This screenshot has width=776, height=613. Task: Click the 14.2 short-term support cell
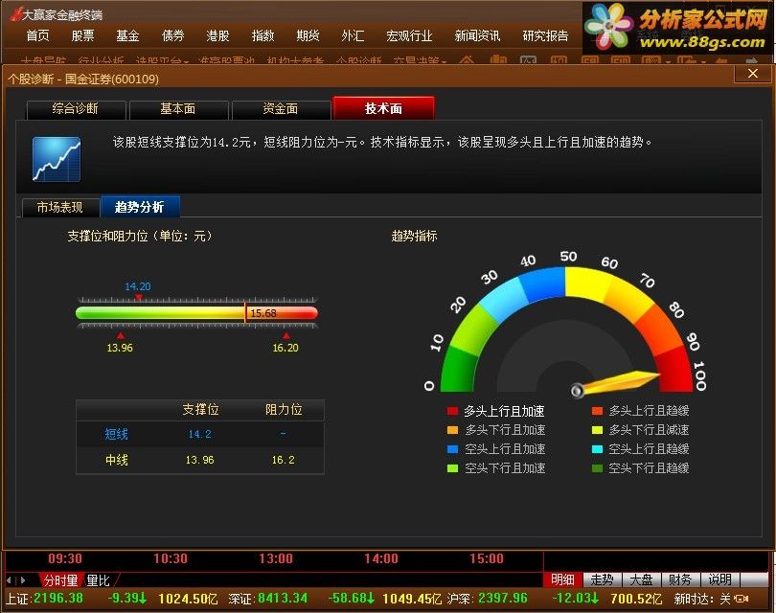(x=200, y=435)
